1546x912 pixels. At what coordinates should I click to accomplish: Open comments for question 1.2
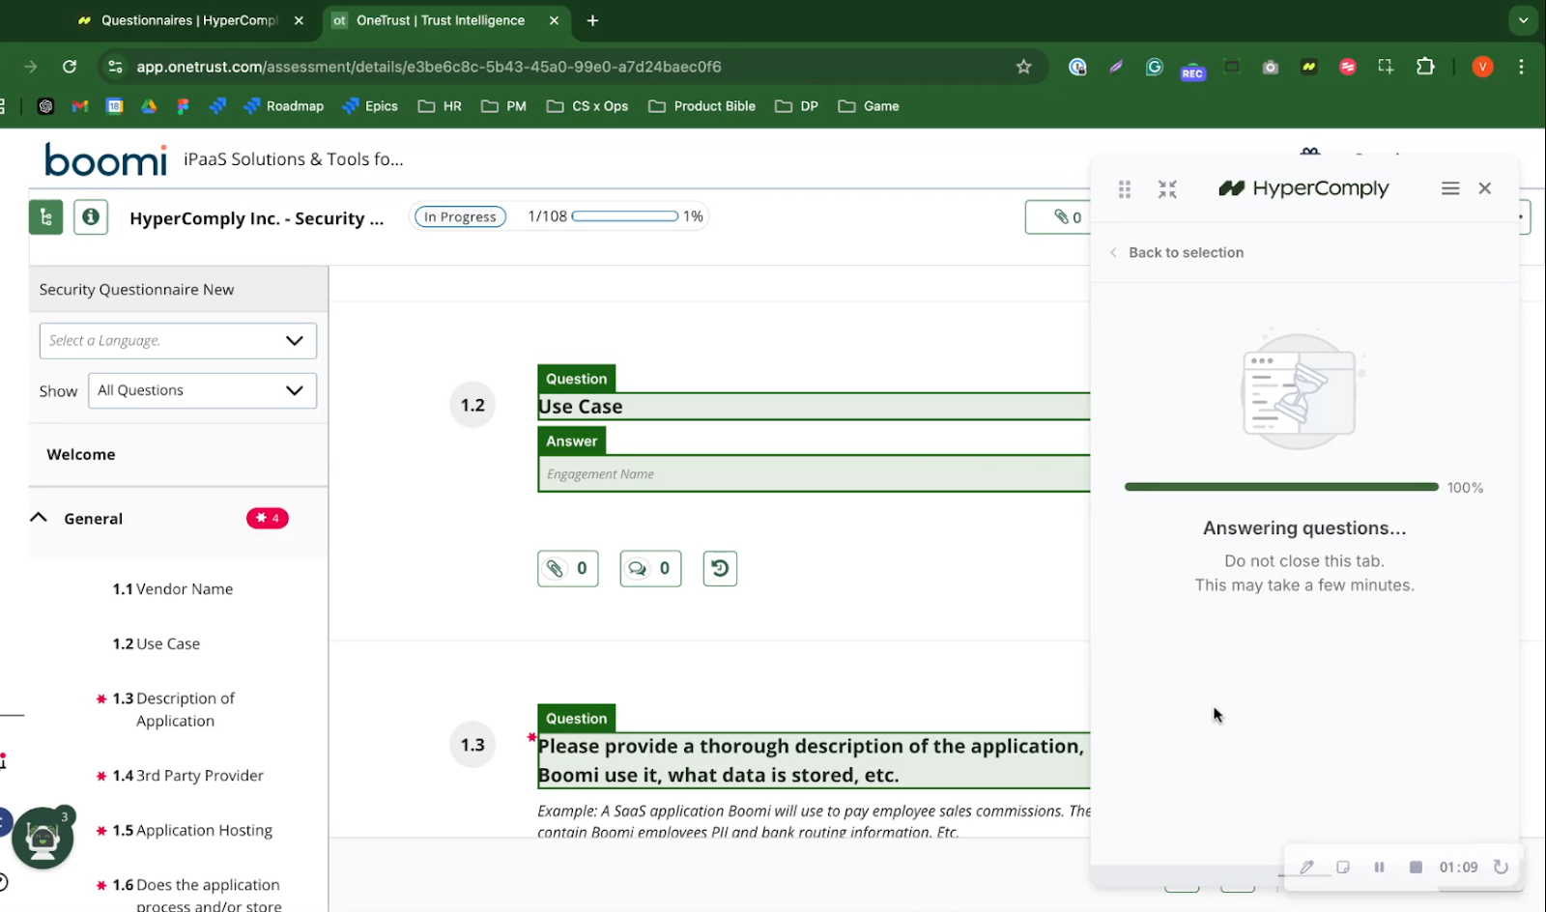click(650, 568)
